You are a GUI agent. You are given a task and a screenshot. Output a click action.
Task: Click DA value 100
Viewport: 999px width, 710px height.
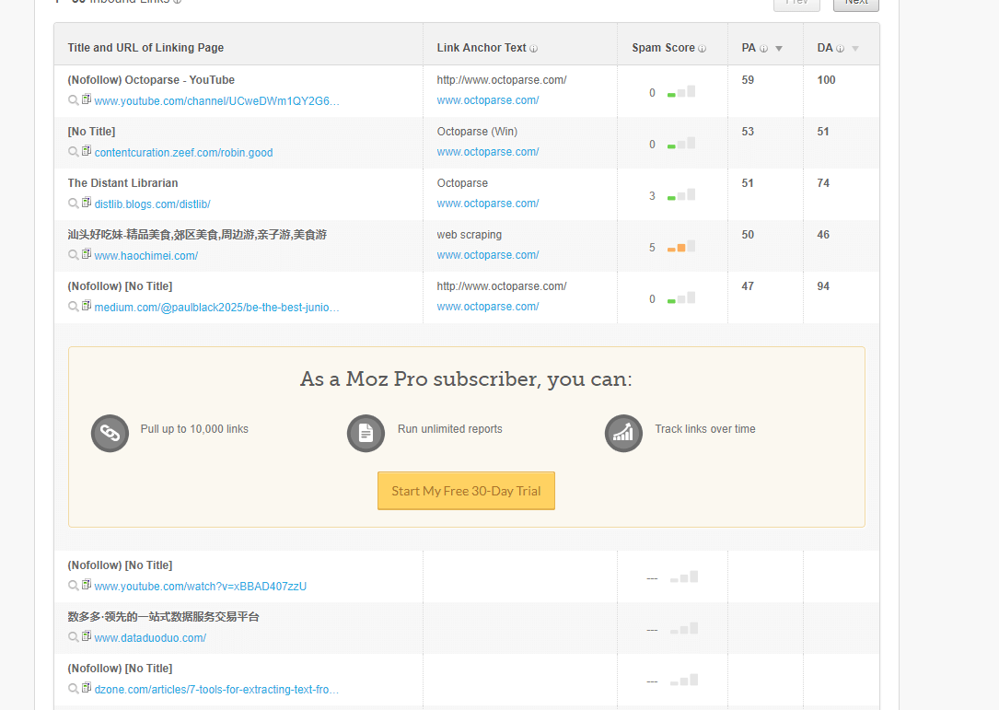826,80
